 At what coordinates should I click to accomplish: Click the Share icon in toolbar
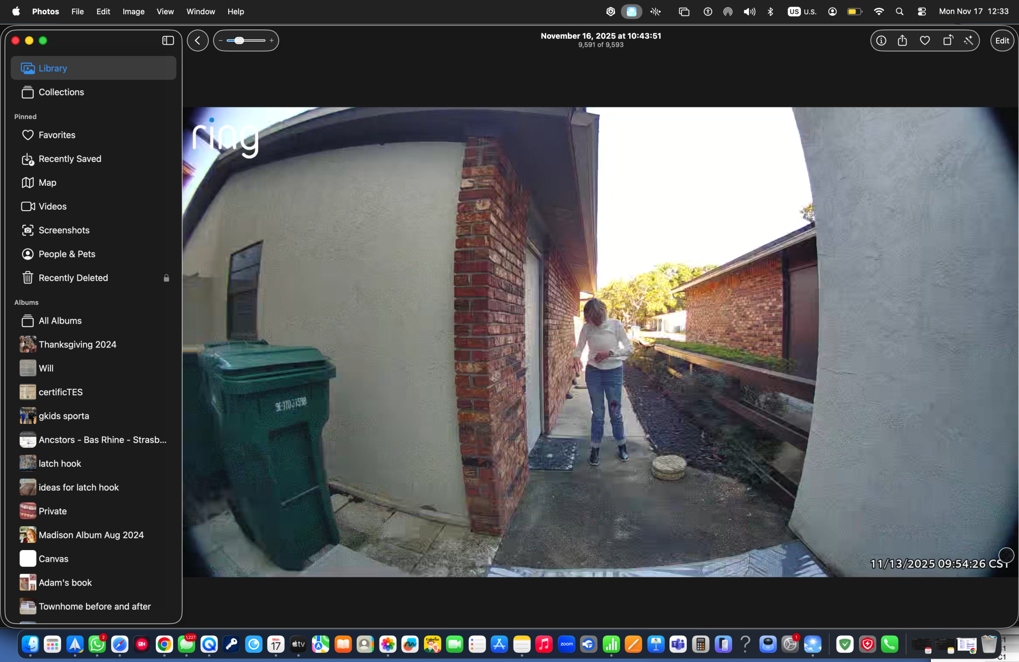[x=902, y=41]
